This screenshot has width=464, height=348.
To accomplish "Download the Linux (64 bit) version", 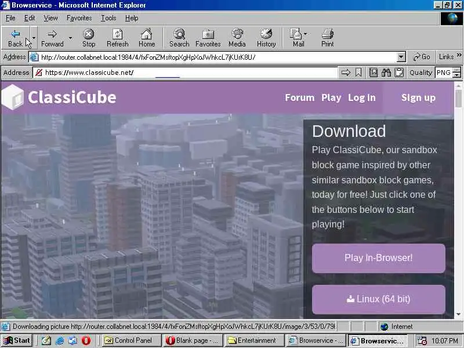I will coord(379,299).
